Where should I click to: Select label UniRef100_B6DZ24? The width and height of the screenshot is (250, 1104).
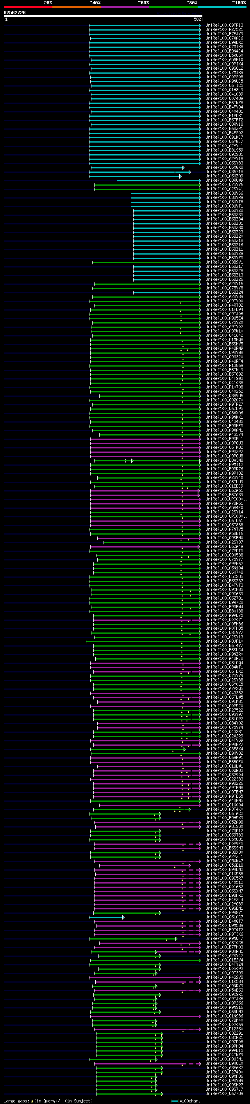pyautogui.click(x=224, y=292)
